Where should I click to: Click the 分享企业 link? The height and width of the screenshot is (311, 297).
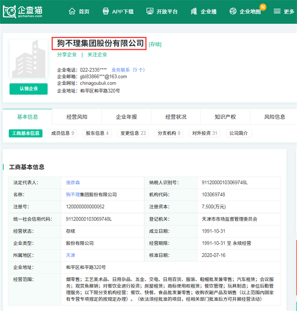click(67, 54)
